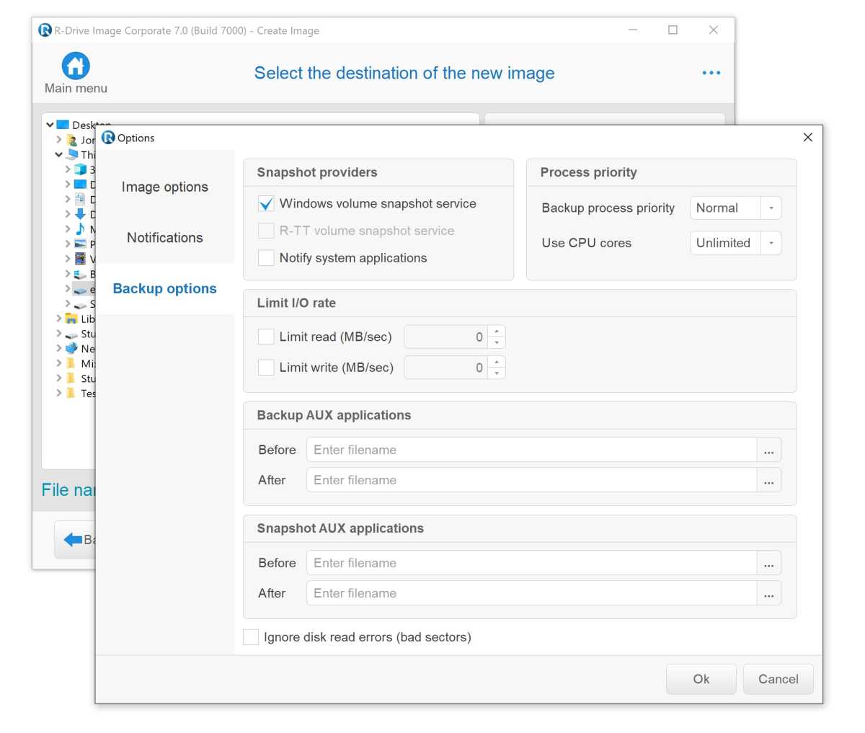Expand the 3D Objects node
Screen dimensions: 865x733
[68, 169]
